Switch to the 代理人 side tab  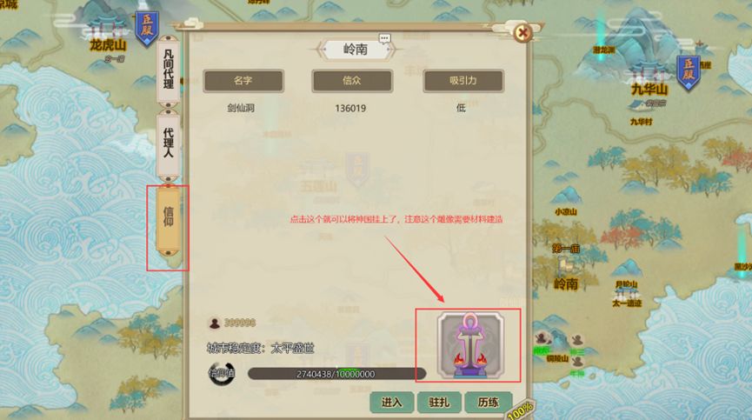point(168,143)
